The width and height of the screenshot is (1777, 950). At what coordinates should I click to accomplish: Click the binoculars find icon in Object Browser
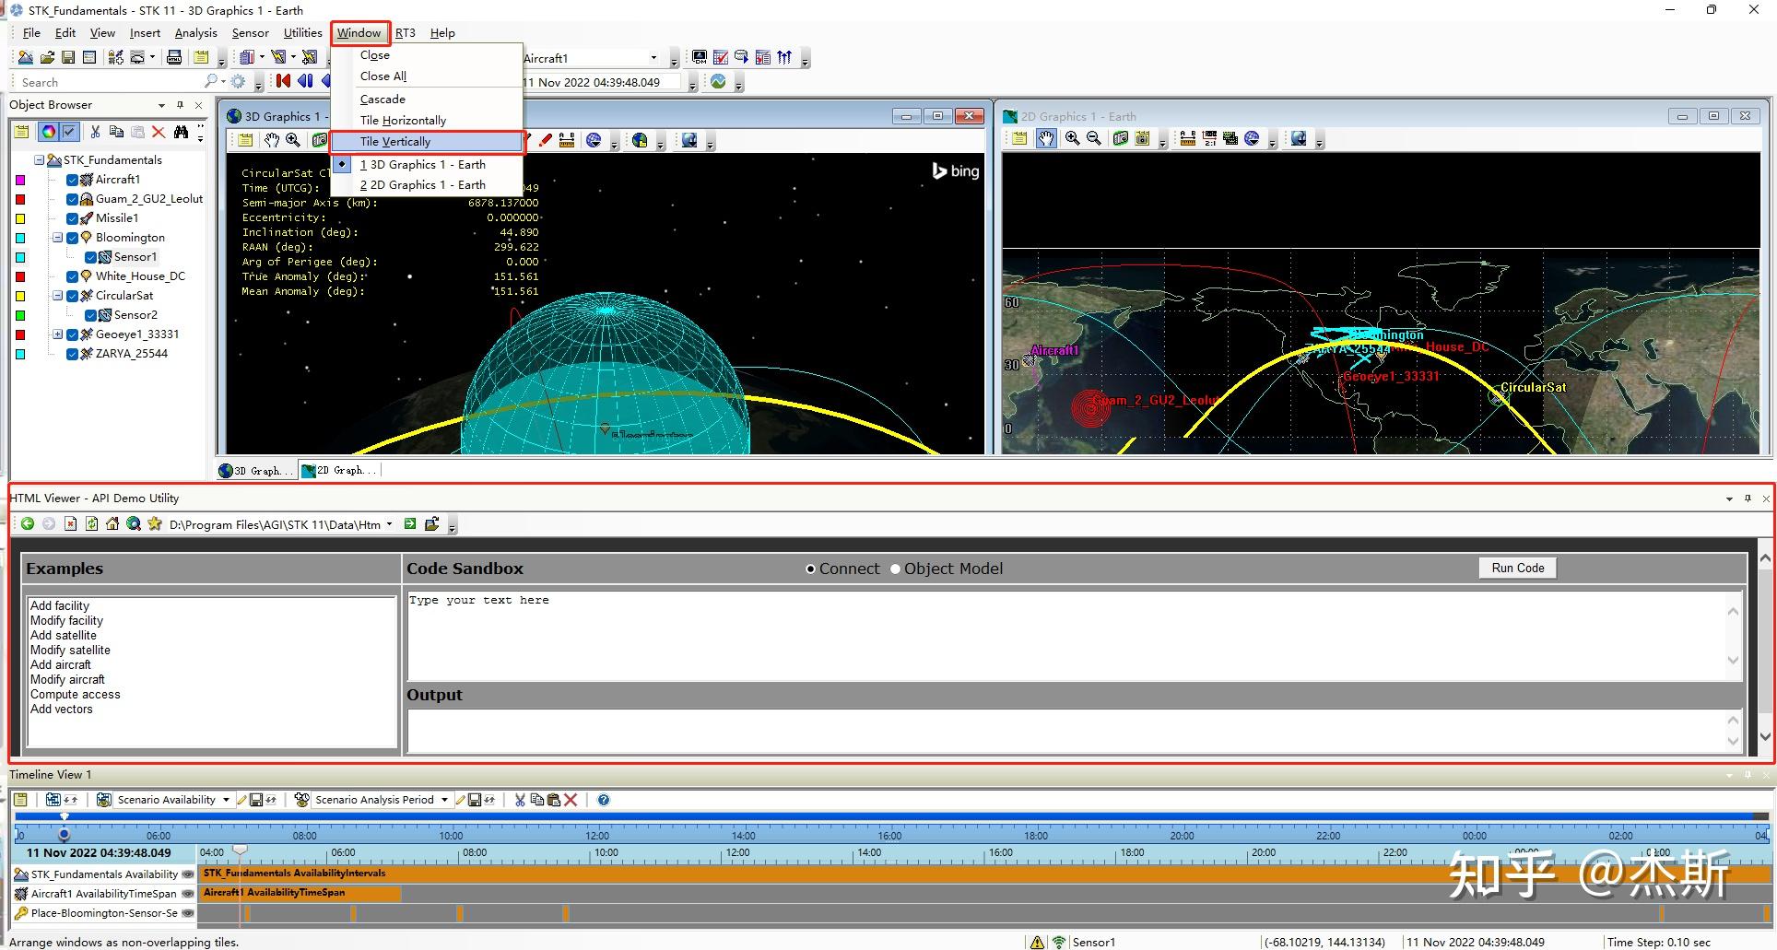pos(181,132)
